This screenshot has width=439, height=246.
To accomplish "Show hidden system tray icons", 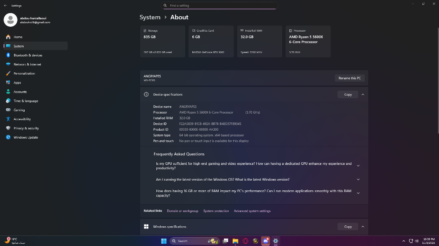I will (404, 241).
